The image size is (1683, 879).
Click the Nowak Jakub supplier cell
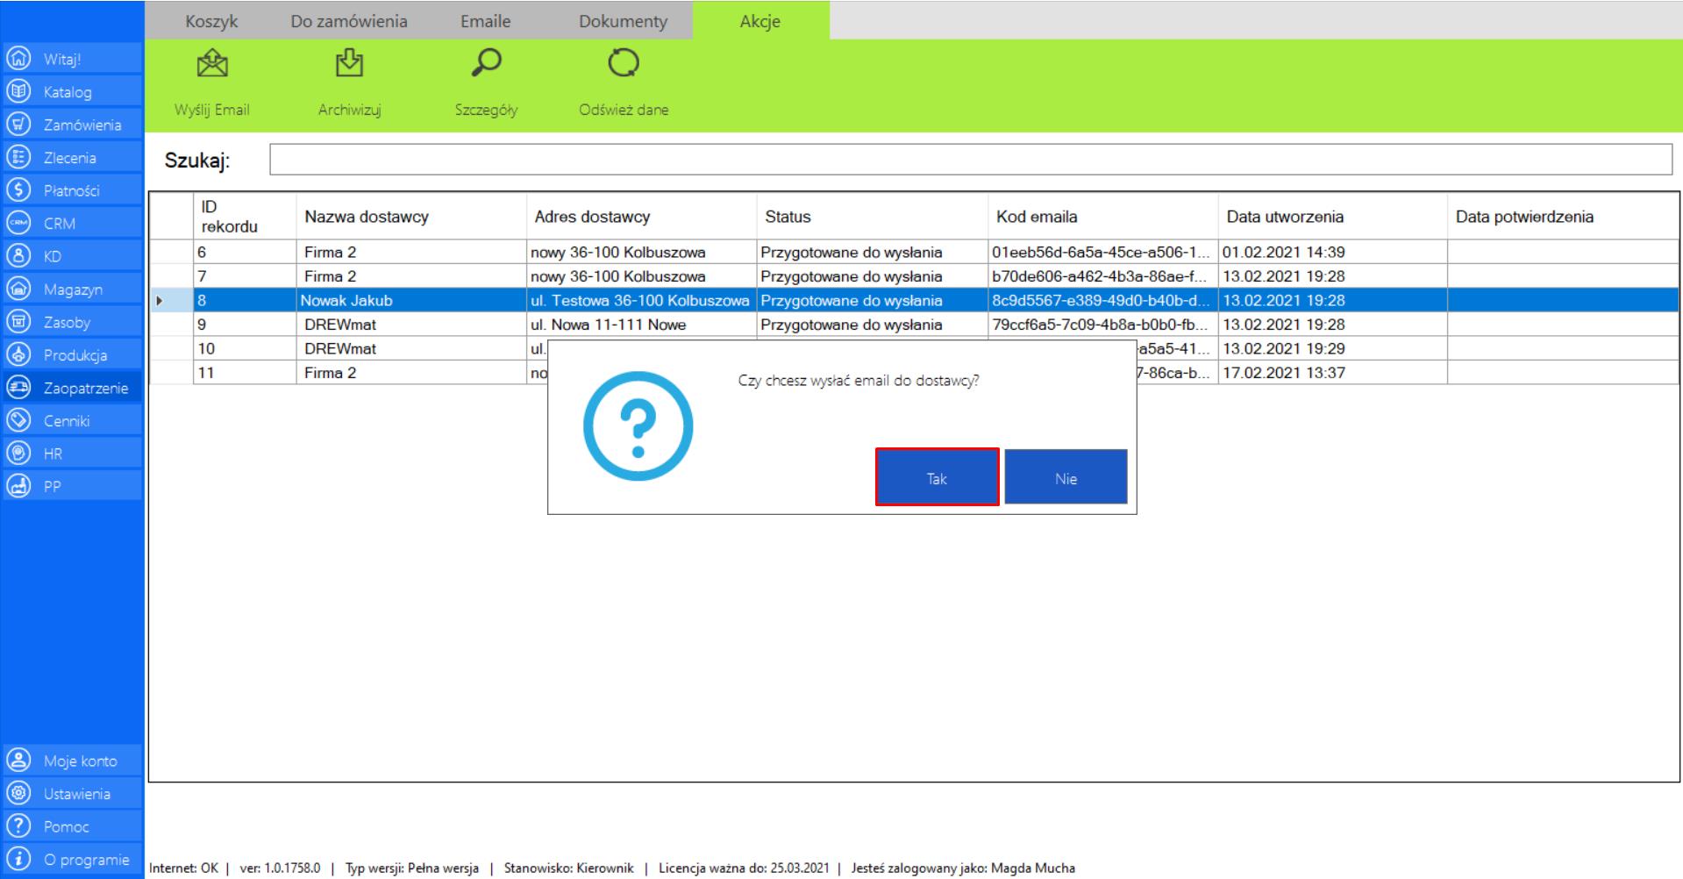coord(411,300)
